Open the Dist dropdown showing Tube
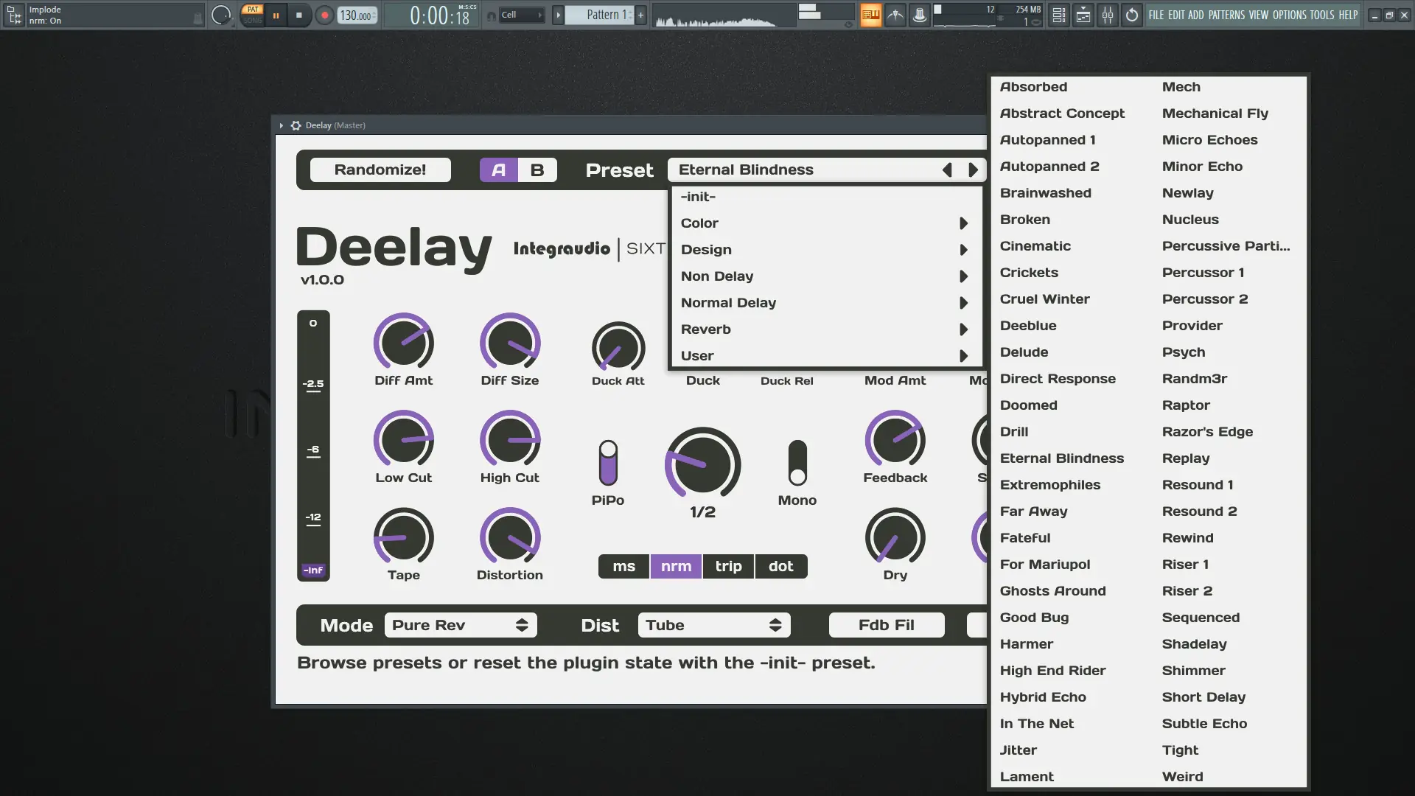 point(713,625)
